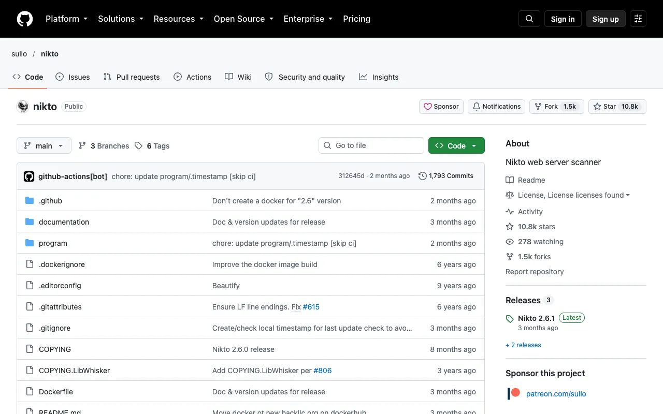Open the + 2 releases link
The height and width of the screenshot is (414, 663).
523,345
